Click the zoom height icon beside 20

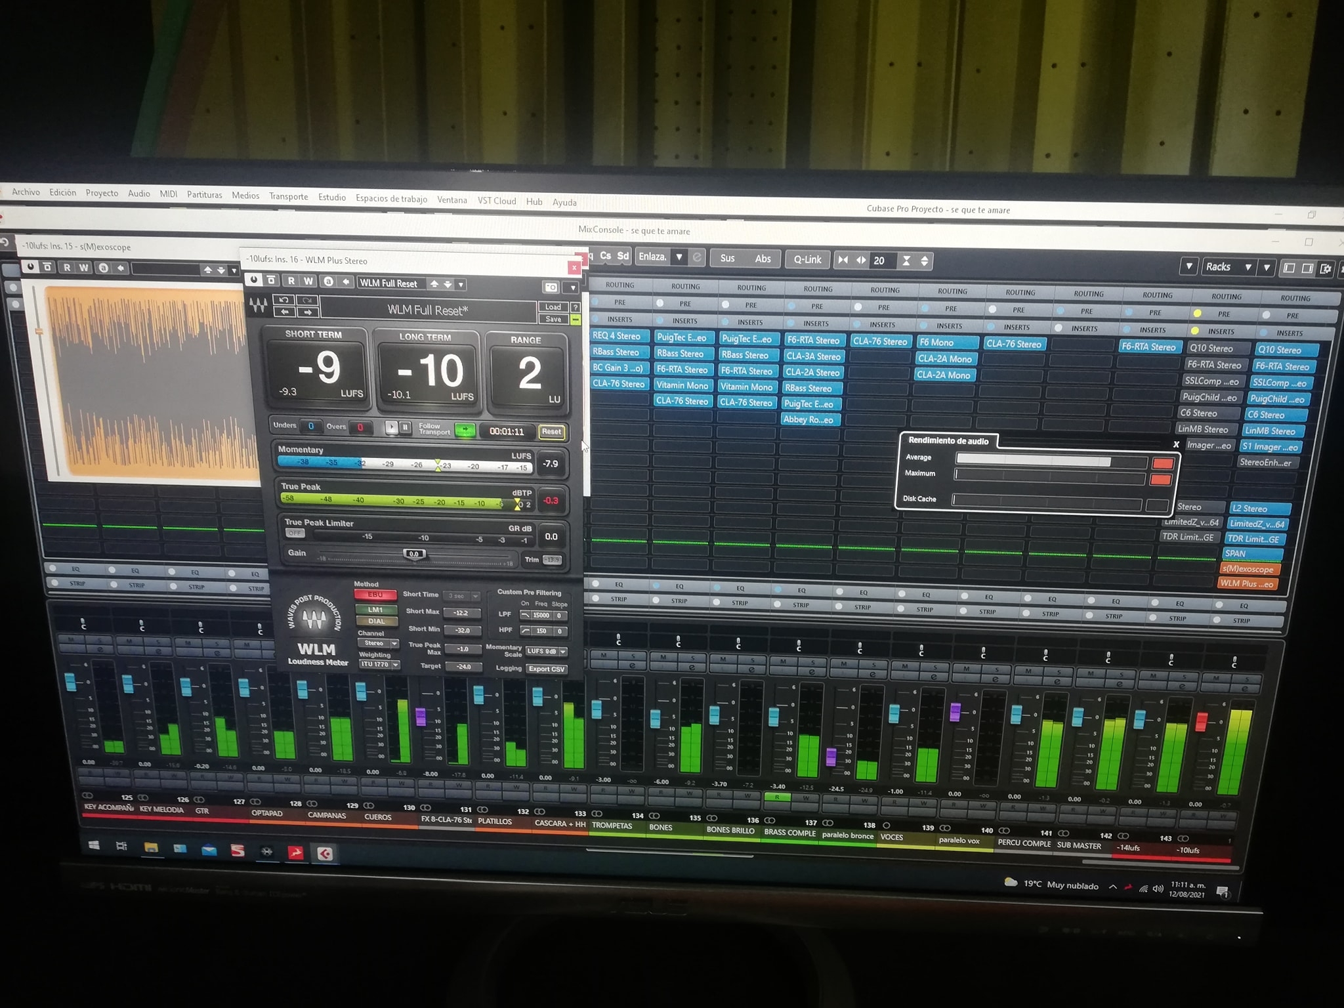coord(906,261)
